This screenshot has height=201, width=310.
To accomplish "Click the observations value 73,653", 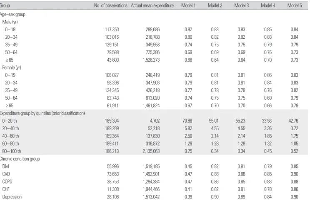I will point(113,174).
